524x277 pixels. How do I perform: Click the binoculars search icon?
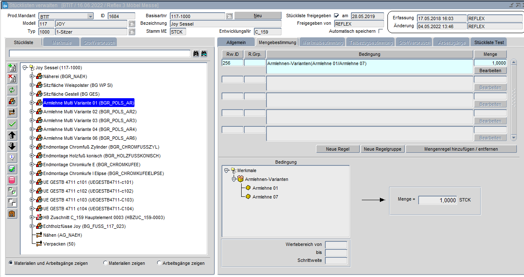196,54
